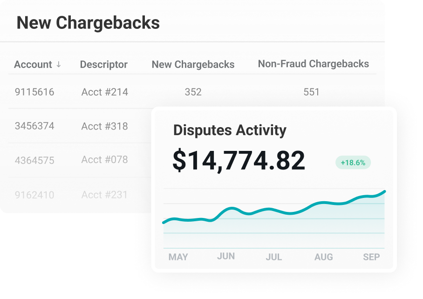
Task: Click the 352 new chargebacks value
Action: coord(193,92)
